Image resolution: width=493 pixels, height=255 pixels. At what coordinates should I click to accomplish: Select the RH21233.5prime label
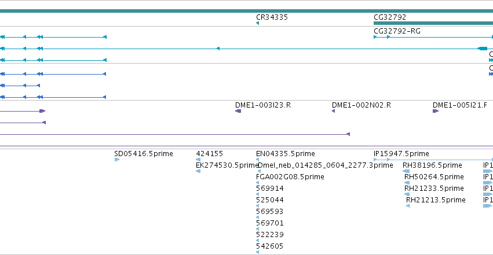click(434, 189)
